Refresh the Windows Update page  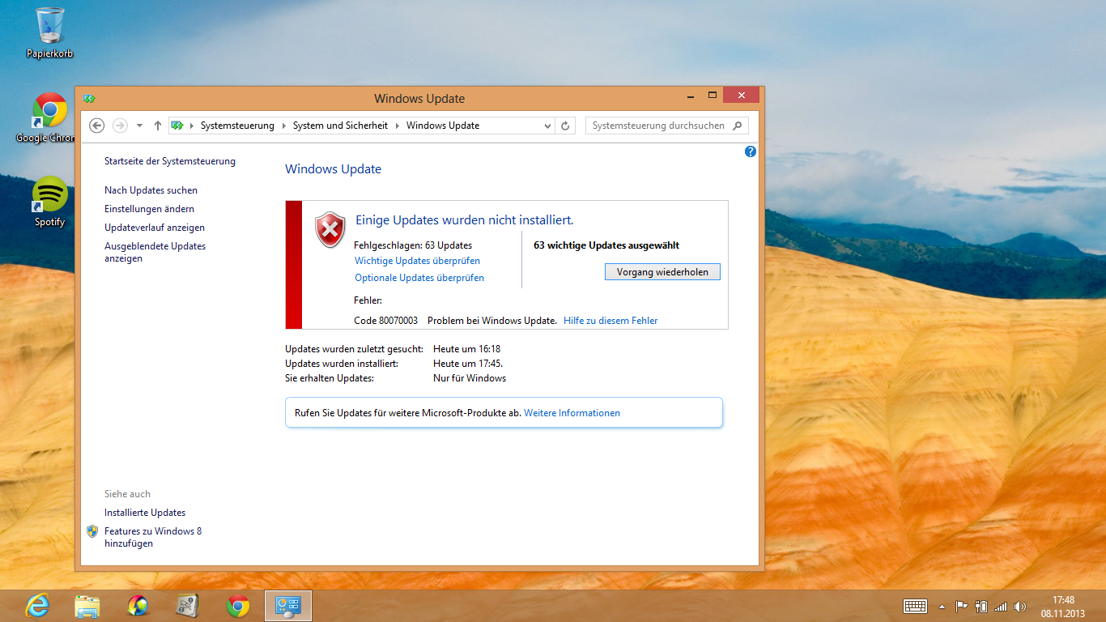click(565, 126)
